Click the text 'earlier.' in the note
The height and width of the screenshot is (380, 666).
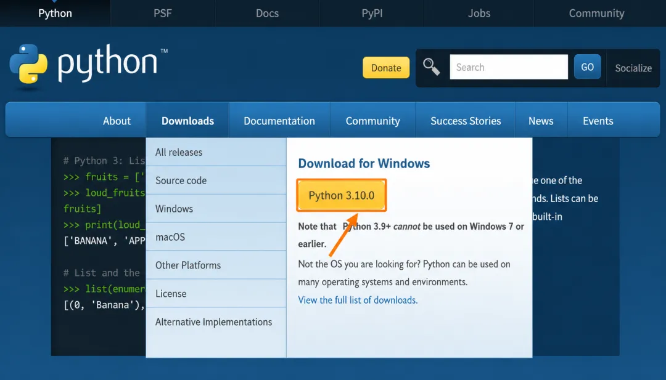click(312, 244)
